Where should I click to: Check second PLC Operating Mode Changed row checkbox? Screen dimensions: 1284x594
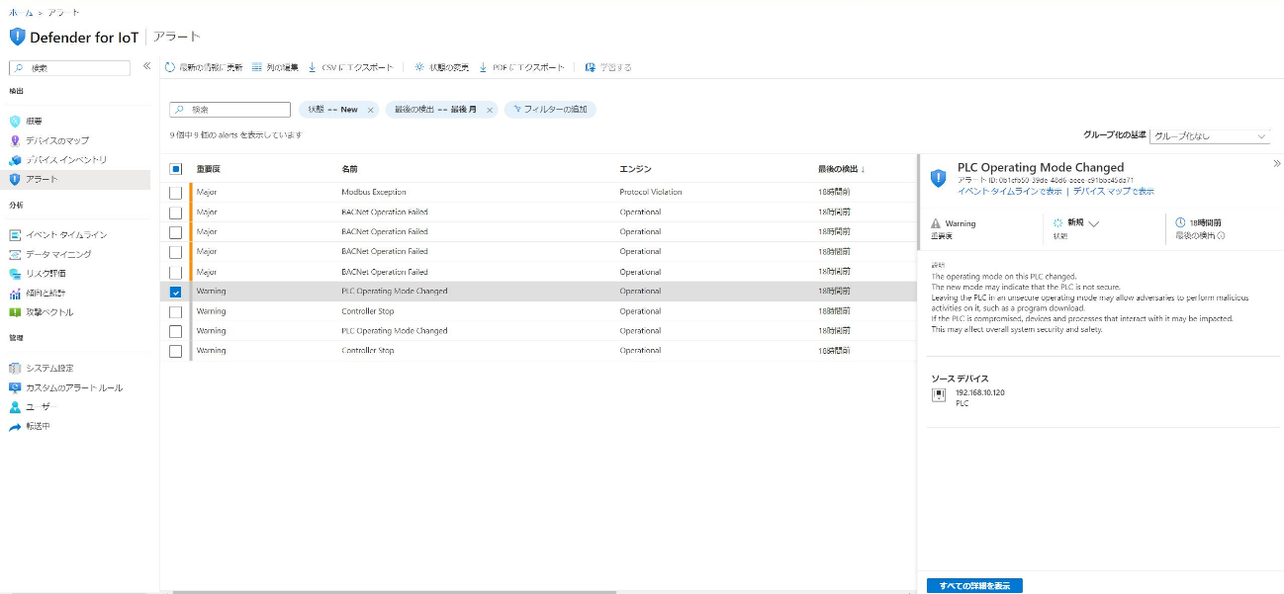click(176, 331)
